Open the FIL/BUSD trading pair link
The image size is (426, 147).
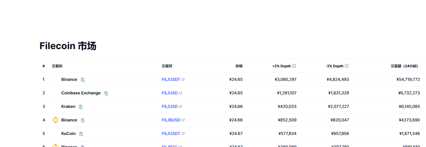pos(171,120)
